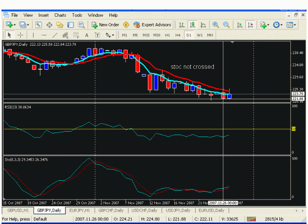Select the horizontal line tool
308x224 pixels.
pyautogui.click(x=44, y=35)
